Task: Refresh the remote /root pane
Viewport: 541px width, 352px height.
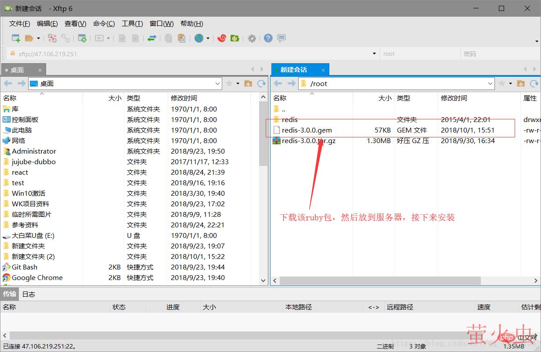Action: 534,83
